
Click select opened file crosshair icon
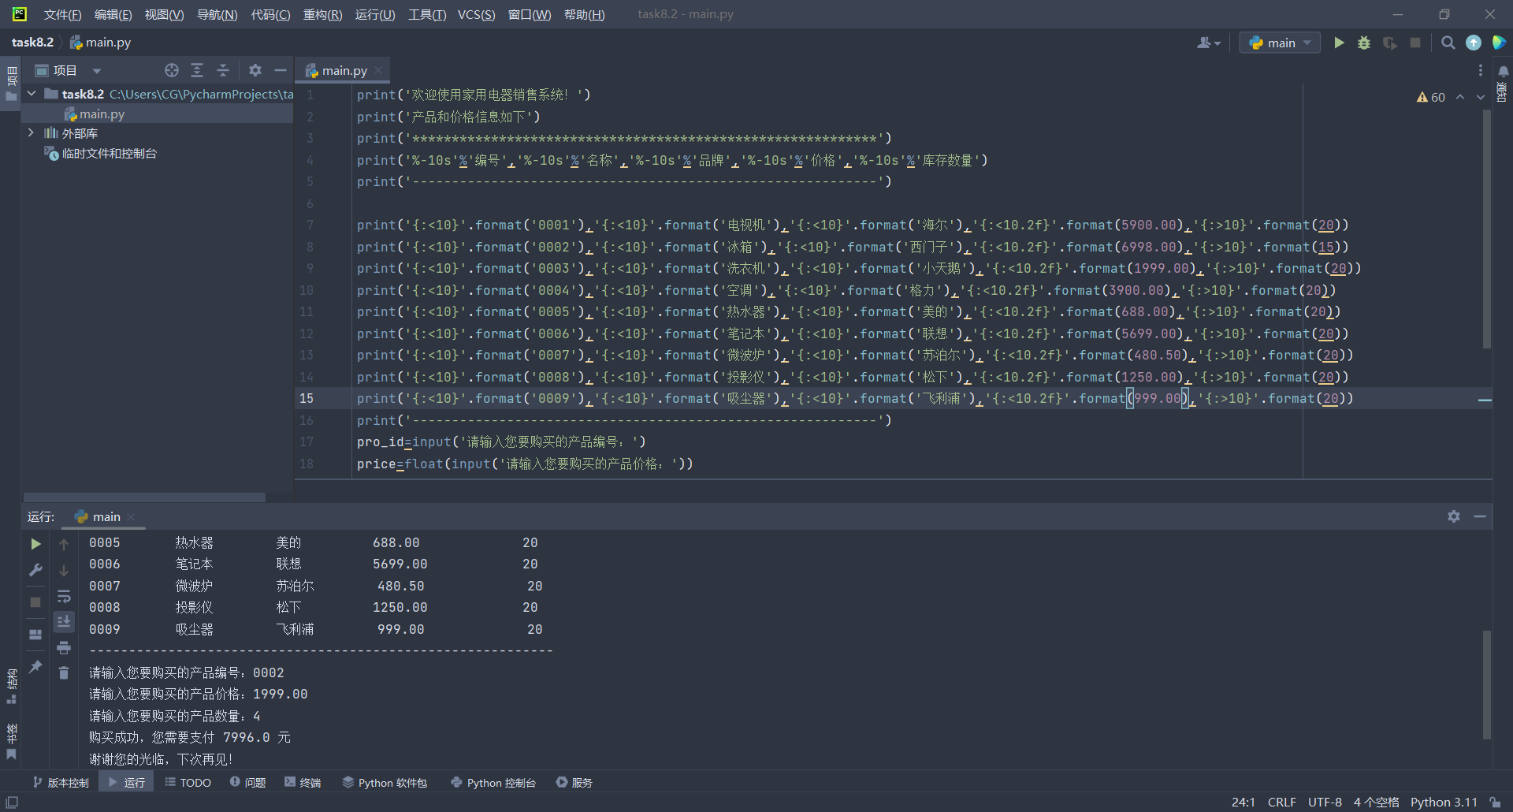pos(172,70)
